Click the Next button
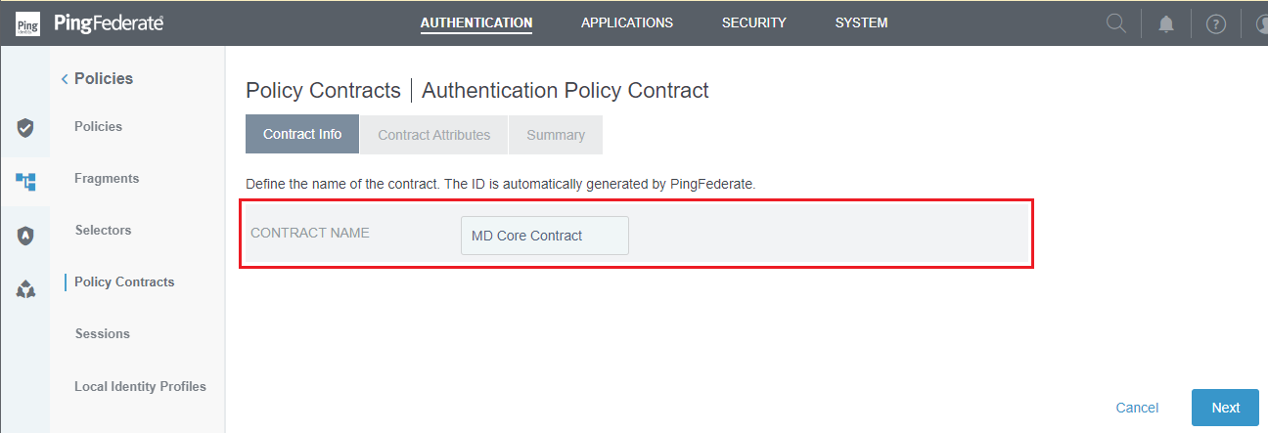The width and height of the screenshot is (1268, 433). (1225, 408)
